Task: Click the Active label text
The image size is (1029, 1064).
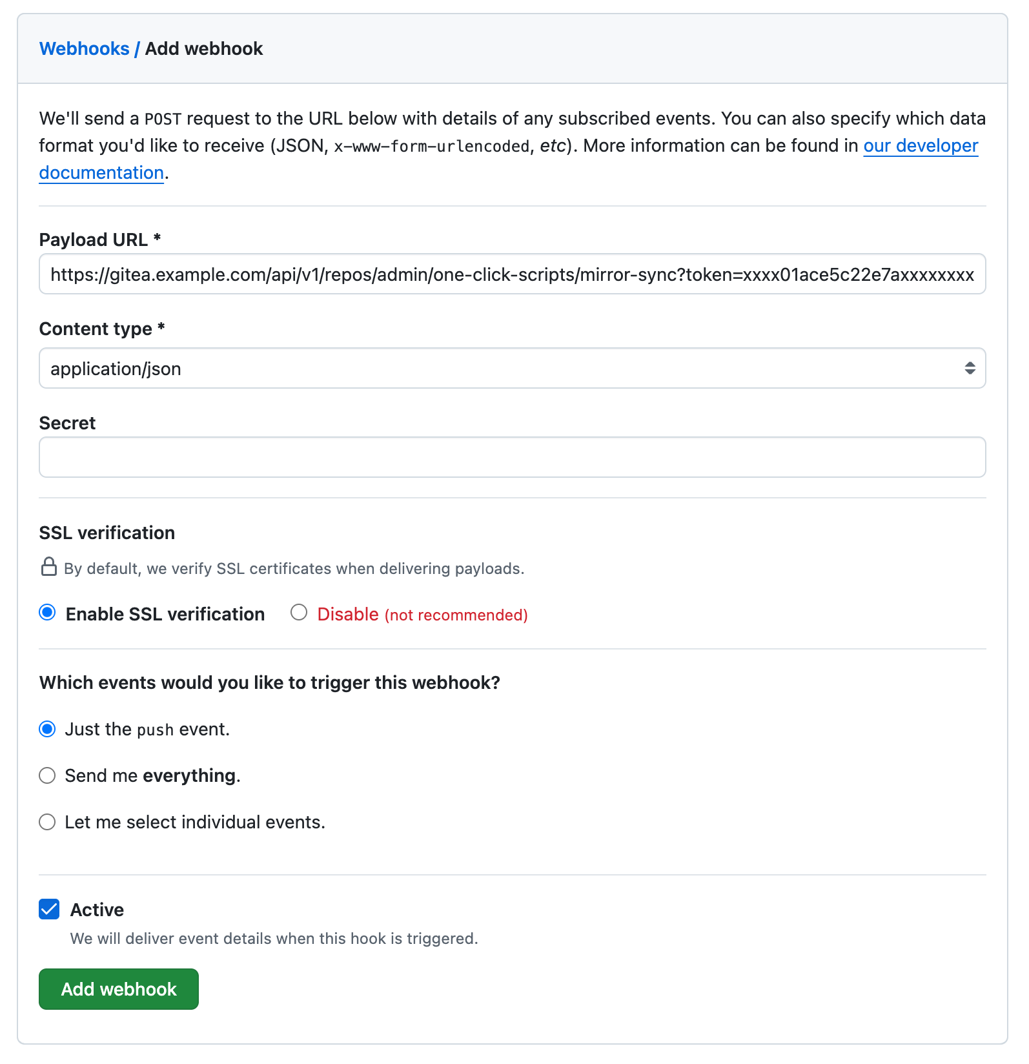Action: pos(97,910)
